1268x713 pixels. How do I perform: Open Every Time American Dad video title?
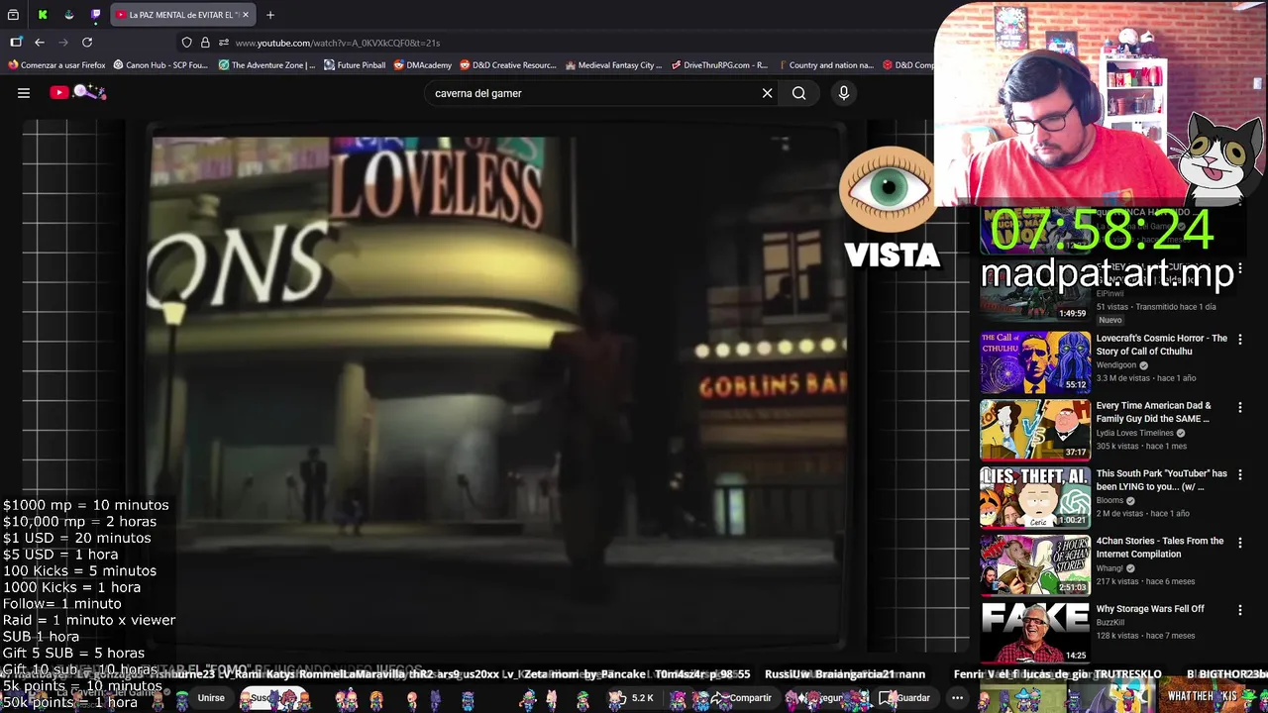[x=1154, y=412]
